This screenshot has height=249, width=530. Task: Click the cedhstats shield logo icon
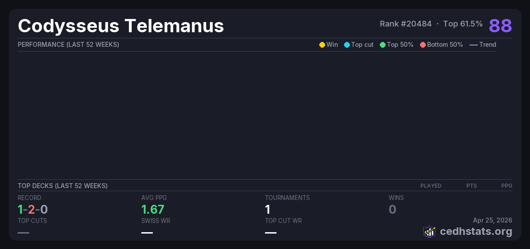(x=429, y=231)
